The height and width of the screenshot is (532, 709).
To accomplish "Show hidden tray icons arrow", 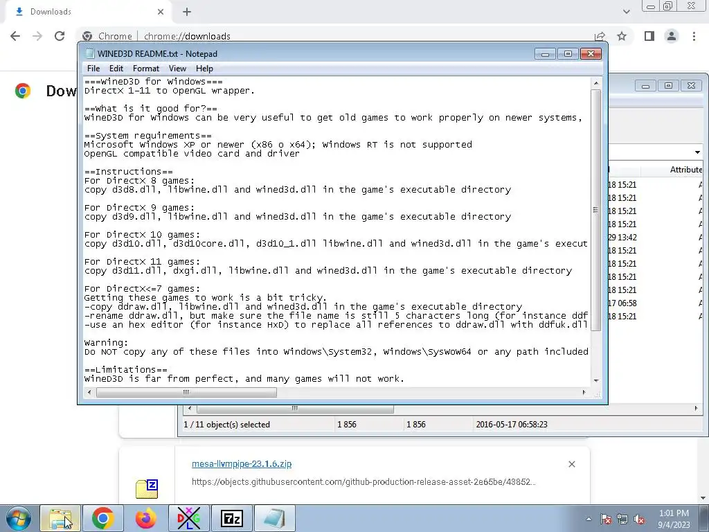I will (x=589, y=519).
